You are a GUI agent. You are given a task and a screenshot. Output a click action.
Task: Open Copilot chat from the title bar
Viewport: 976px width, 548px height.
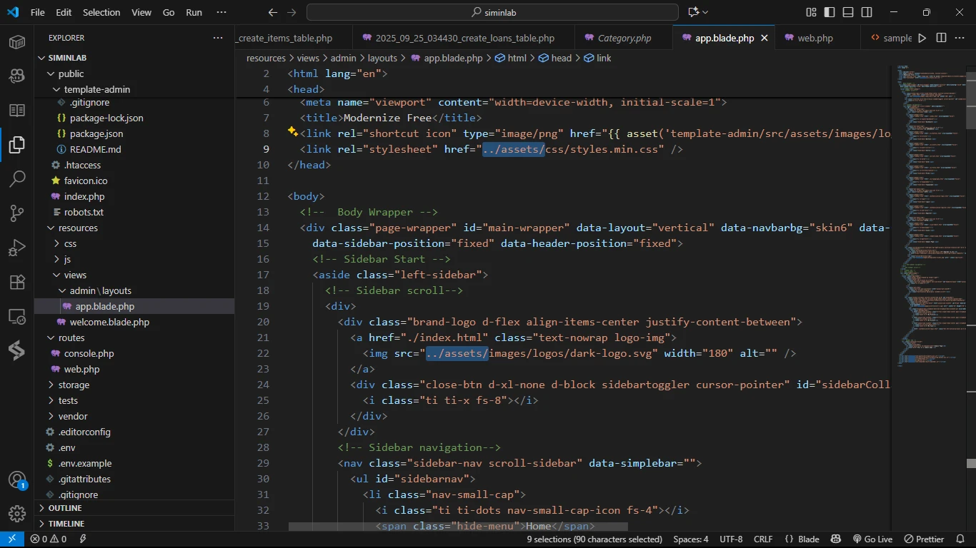(x=693, y=12)
